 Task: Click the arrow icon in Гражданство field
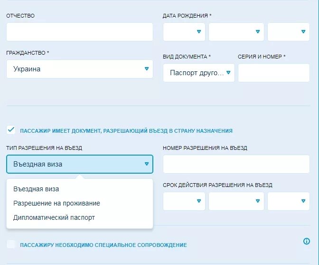coord(147,69)
